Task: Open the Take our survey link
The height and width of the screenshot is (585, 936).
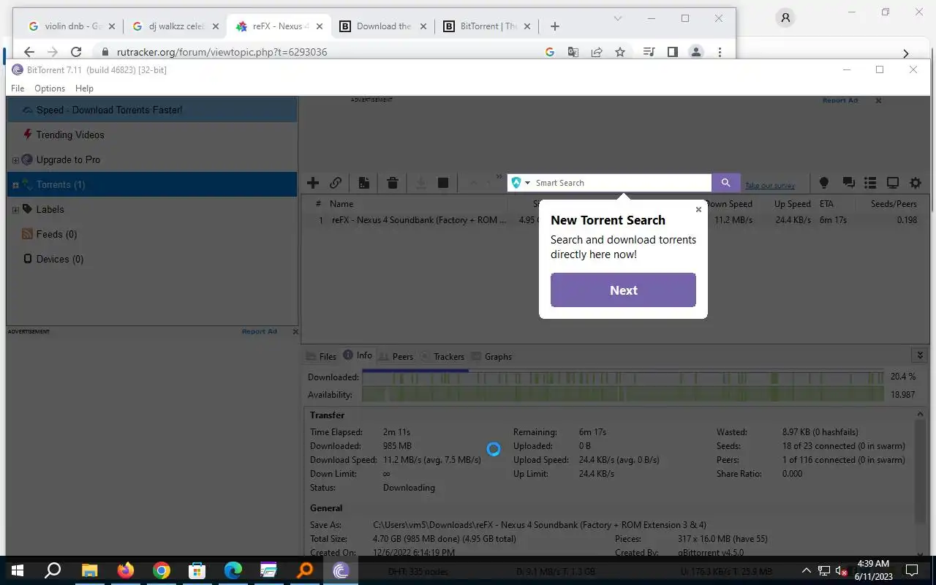Action: (770, 186)
